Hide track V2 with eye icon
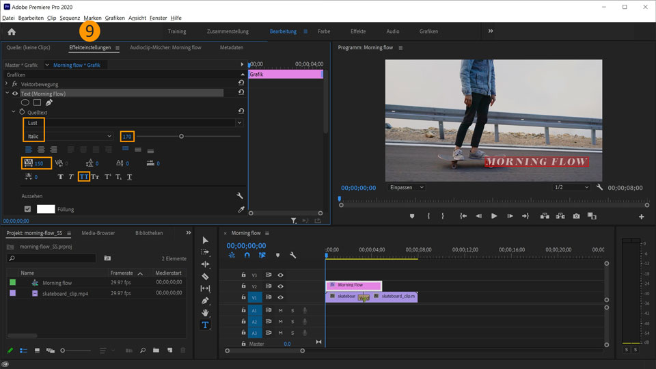Viewport: 656px width, 369px height. pos(280,286)
